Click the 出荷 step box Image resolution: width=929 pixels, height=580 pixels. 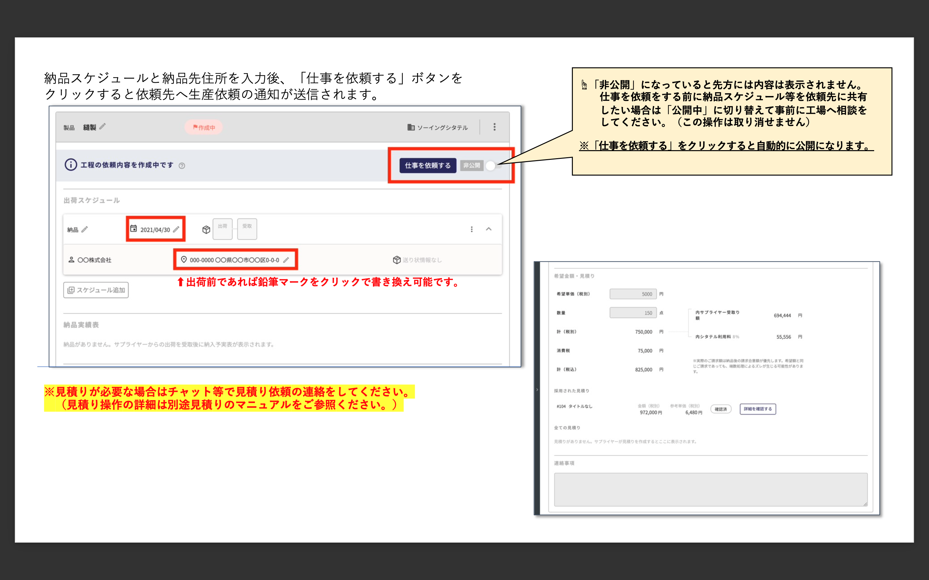[x=223, y=229]
